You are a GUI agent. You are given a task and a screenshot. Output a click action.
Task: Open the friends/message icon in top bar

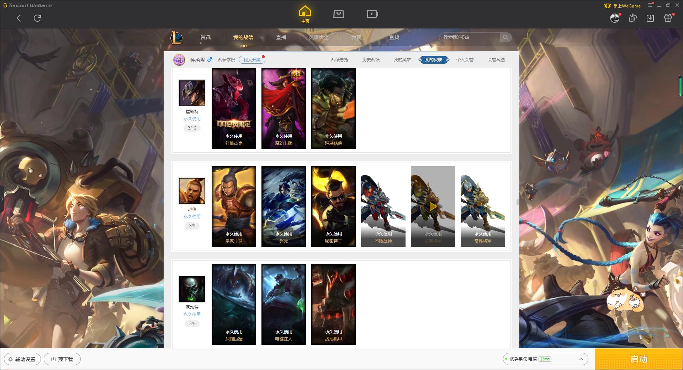pyautogui.click(x=632, y=18)
